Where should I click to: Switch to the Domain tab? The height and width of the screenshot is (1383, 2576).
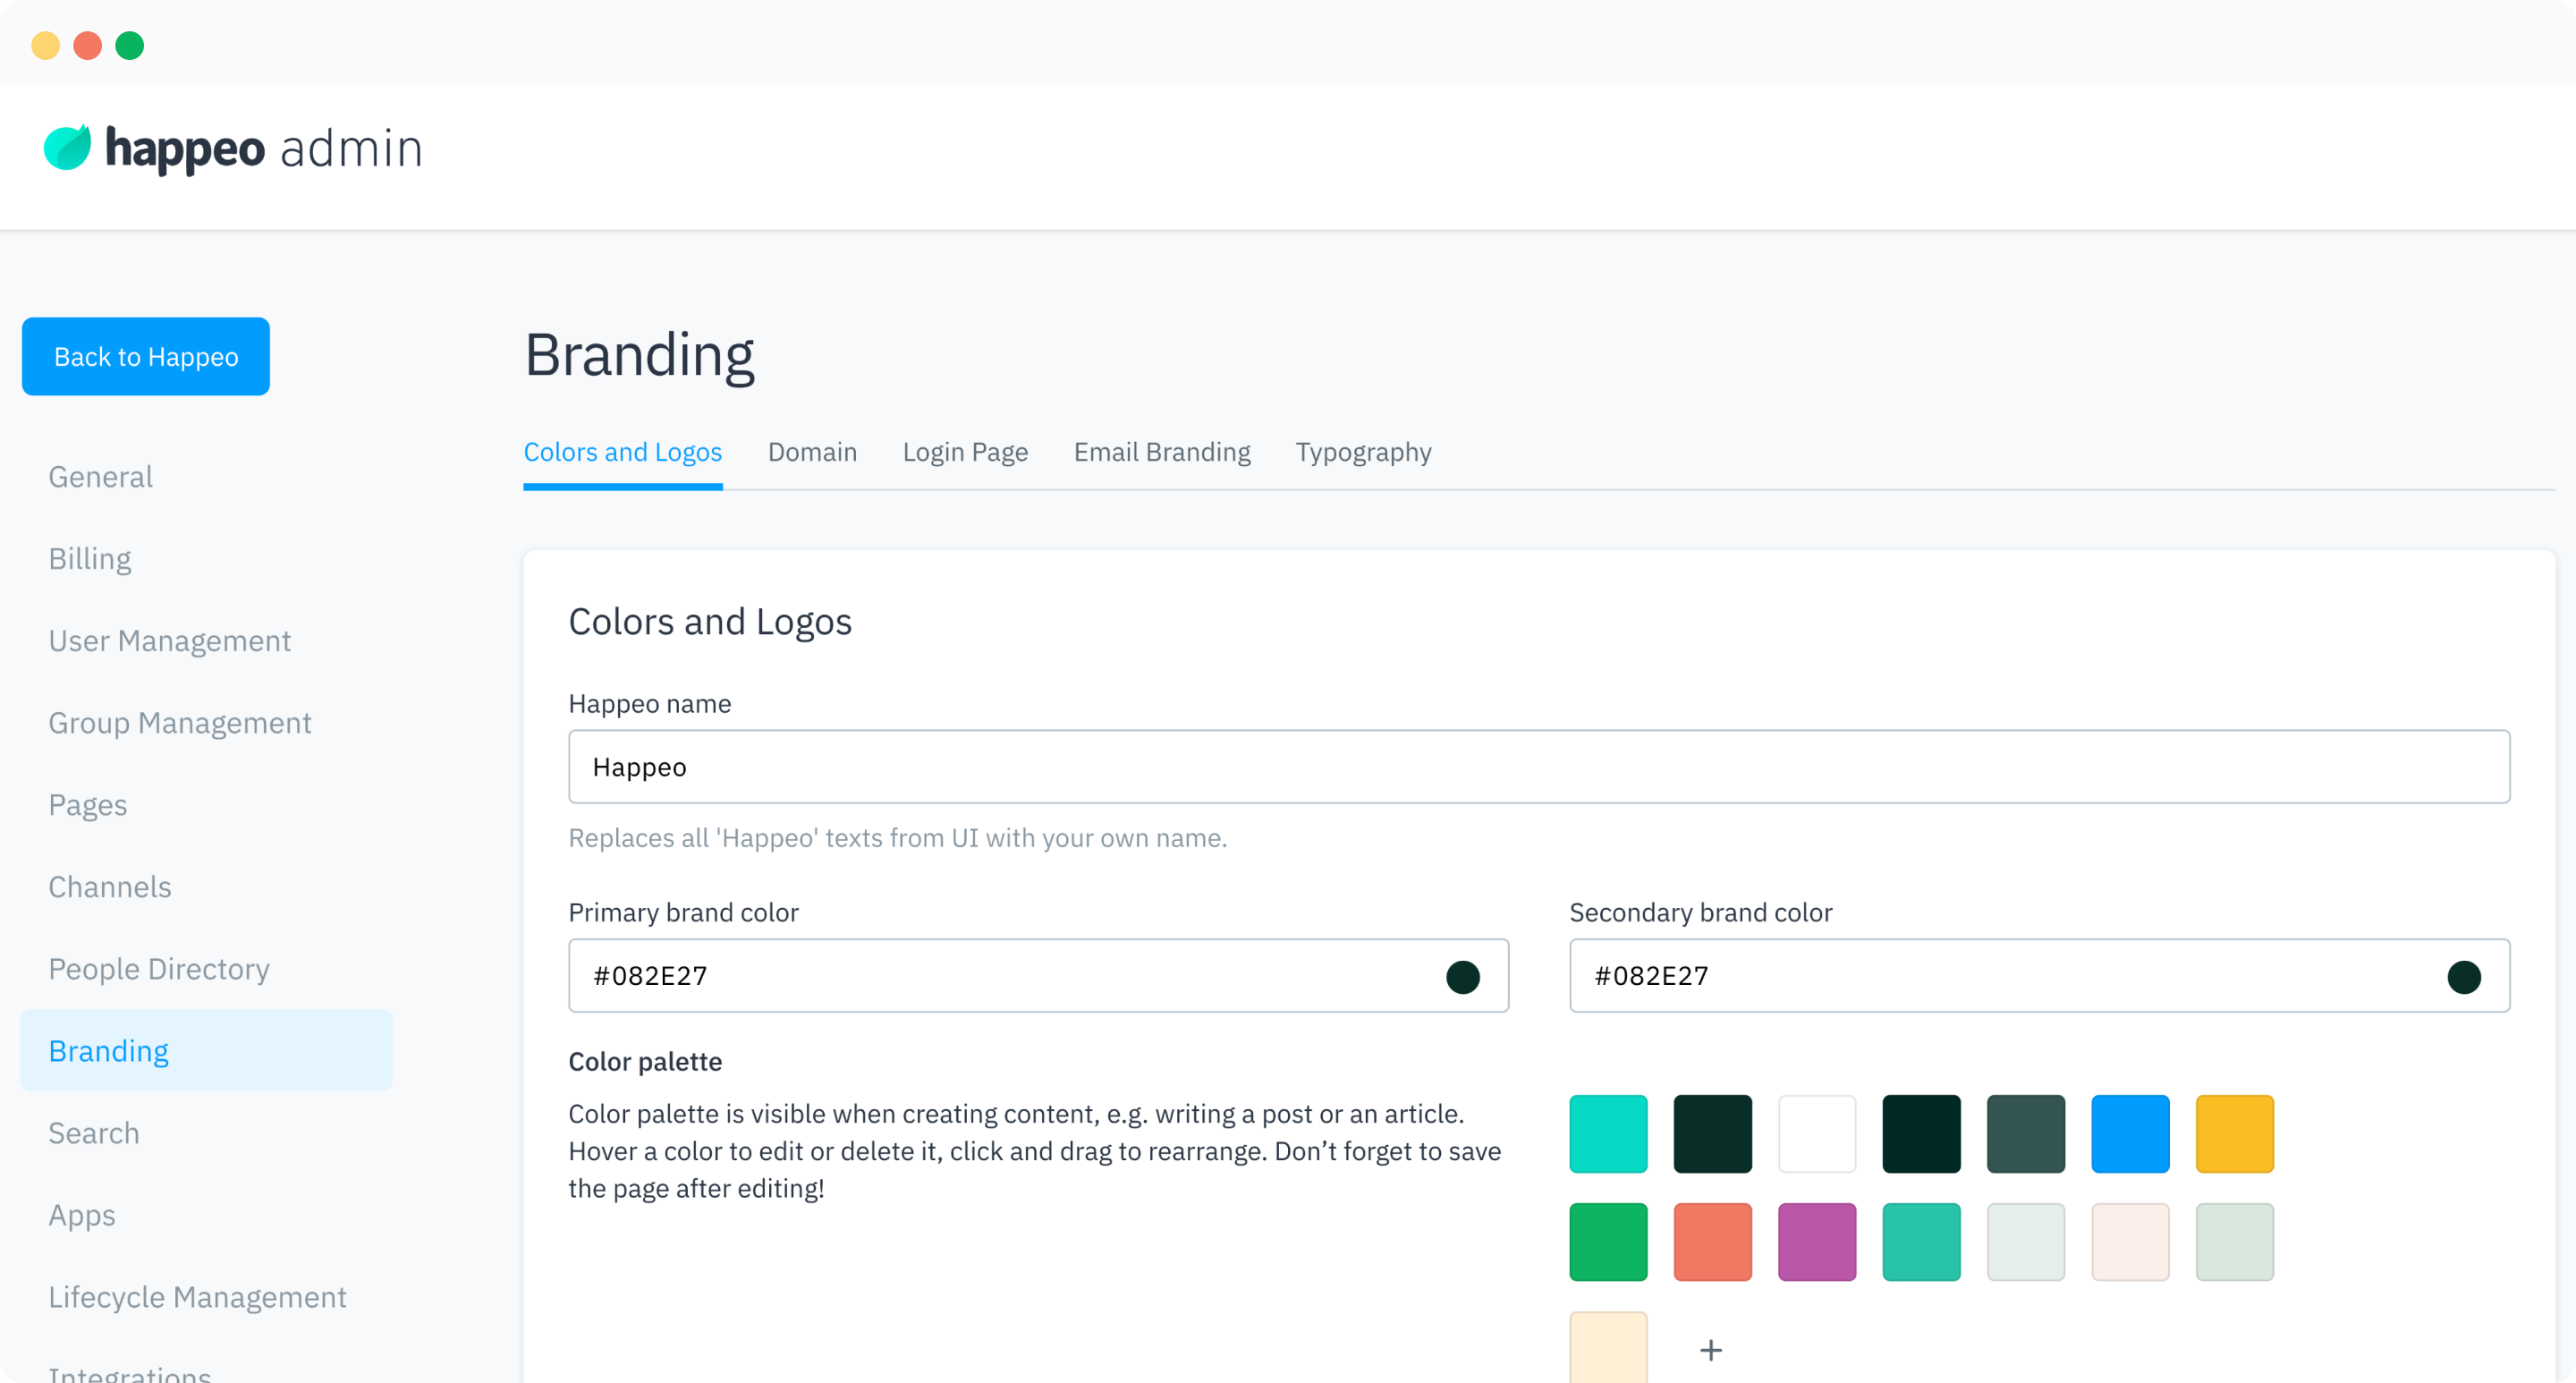813,452
